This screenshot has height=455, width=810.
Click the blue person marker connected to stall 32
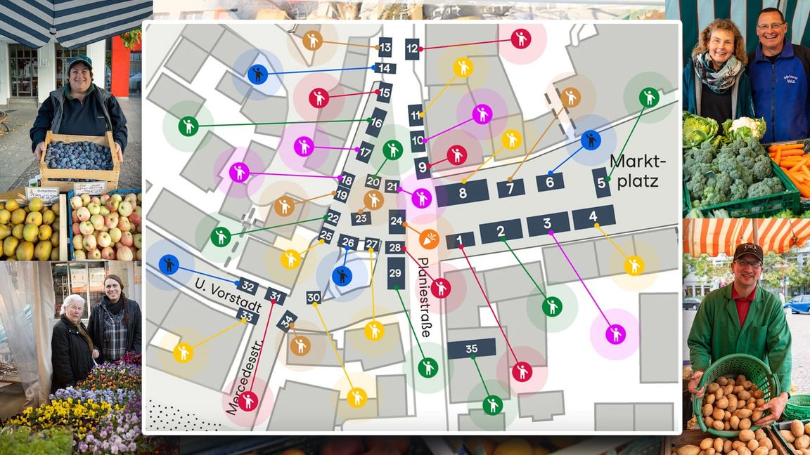pos(169,265)
